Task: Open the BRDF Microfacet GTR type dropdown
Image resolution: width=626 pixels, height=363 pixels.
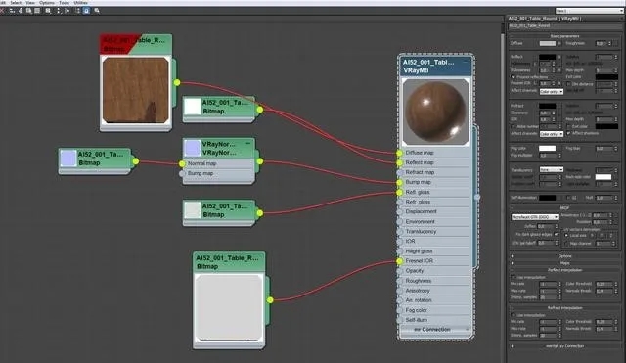Action: [x=535, y=217]
